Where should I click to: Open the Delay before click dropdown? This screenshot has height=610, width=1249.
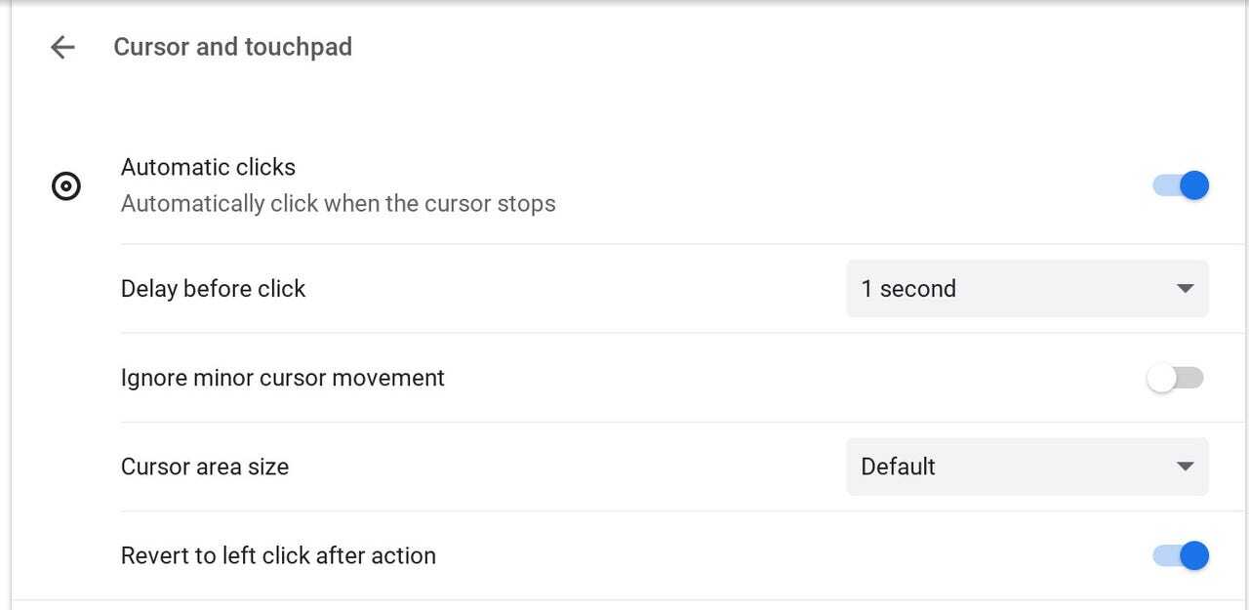(x=1027, y=289)
